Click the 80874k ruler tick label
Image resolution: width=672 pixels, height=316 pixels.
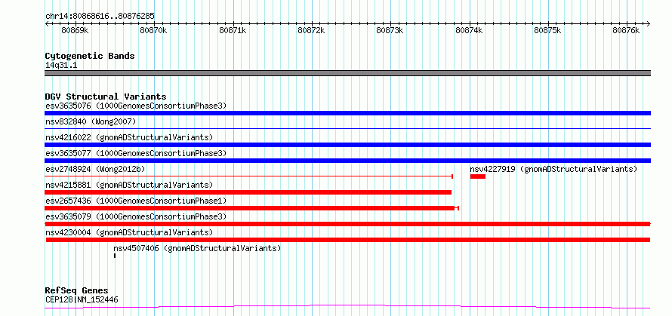469,30
